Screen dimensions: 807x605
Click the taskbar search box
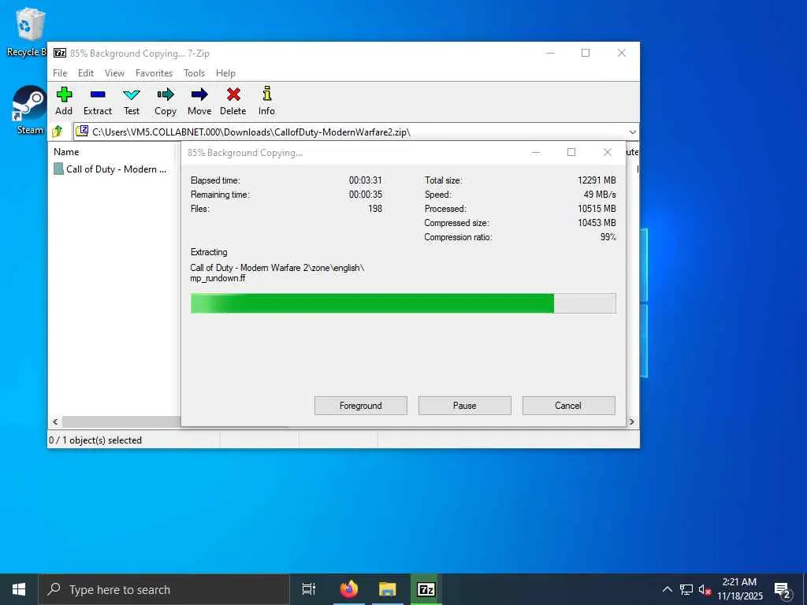164,589
